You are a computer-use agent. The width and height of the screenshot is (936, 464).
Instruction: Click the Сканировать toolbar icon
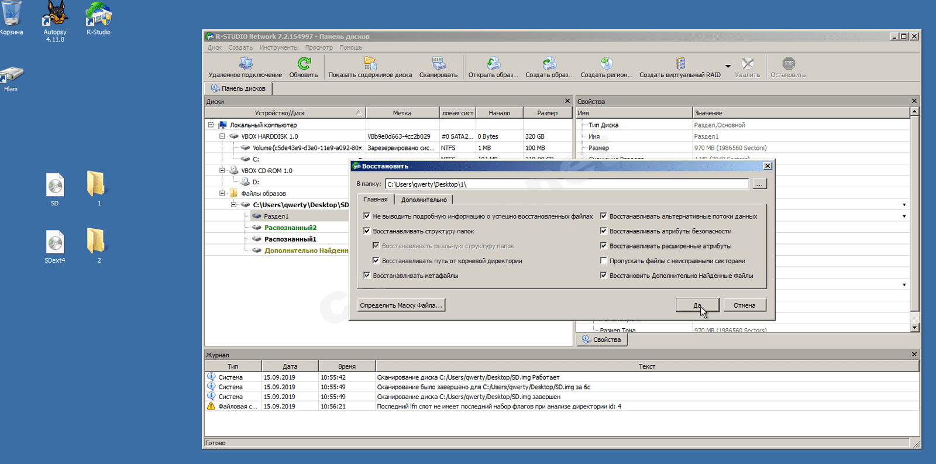[438, 64]
